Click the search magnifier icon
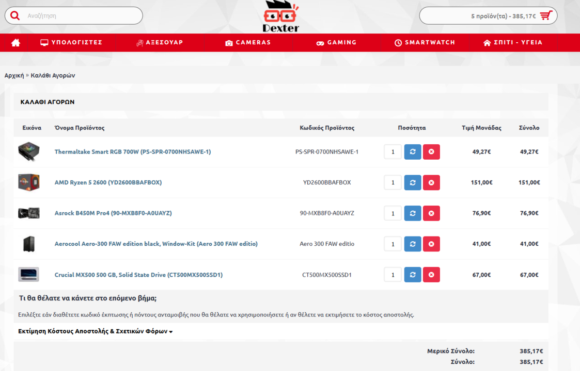 15,15
